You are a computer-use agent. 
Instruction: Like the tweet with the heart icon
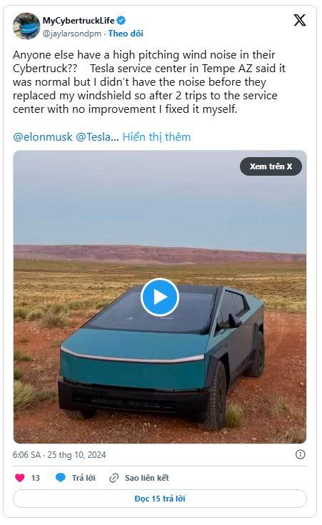coord(20,478)
